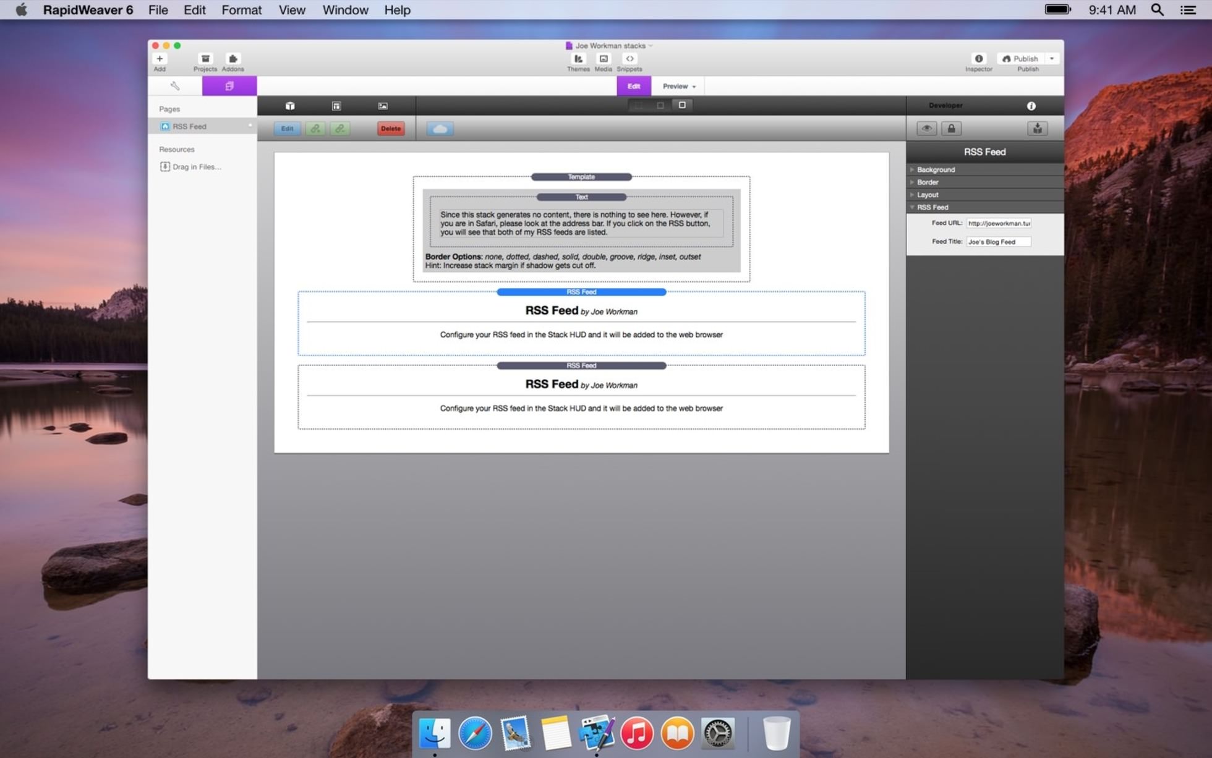Screen dimensions: 1212x758
Task: Open the Trash in the Dock
Action: pyautogui.click(x=777, y=733)
